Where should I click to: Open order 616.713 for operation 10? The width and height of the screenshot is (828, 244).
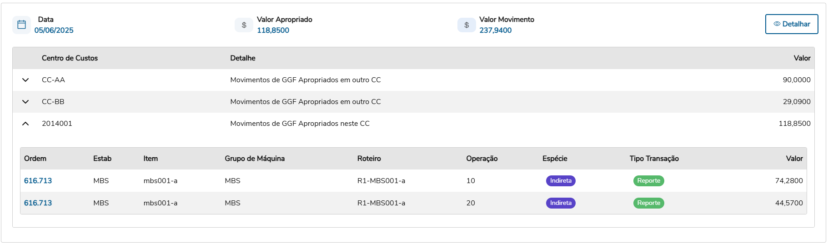pyautogui.click(x=38, y=181)
